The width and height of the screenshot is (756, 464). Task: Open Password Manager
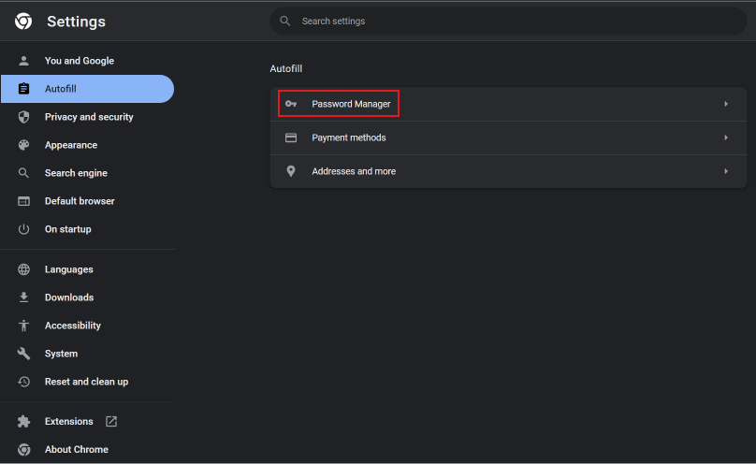coord(508,104)
